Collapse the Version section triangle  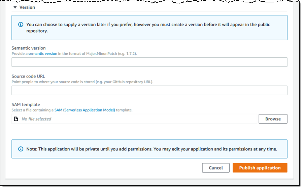click(x=15, y=7)
